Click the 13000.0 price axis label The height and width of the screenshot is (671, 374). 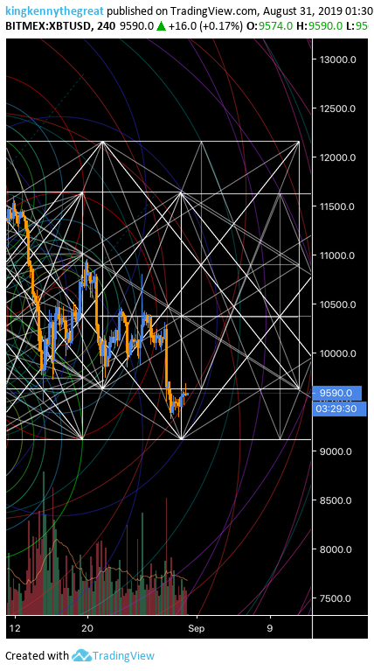coord(337,59)
